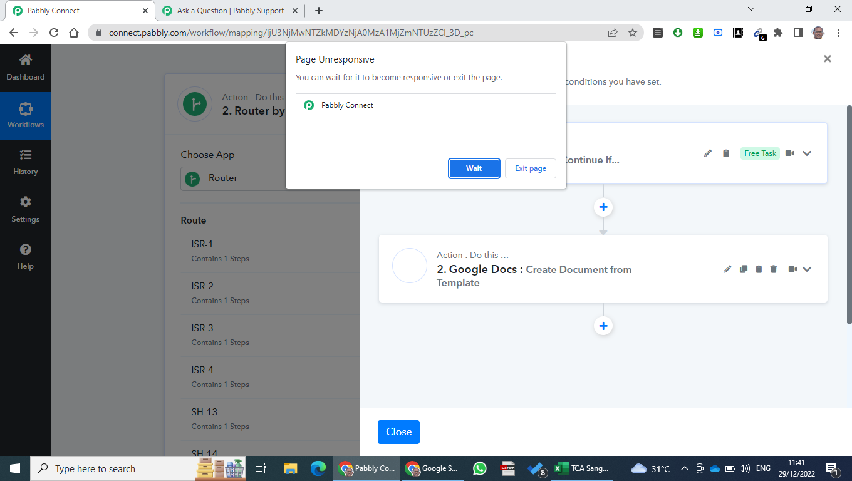The image size is (852, 481).
Task: Open the taskbar clock showing 11:41
Action: pyautogui.click(x=796, y=468)
